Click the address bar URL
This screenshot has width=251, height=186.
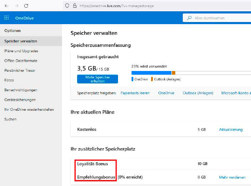coord(117,6)
